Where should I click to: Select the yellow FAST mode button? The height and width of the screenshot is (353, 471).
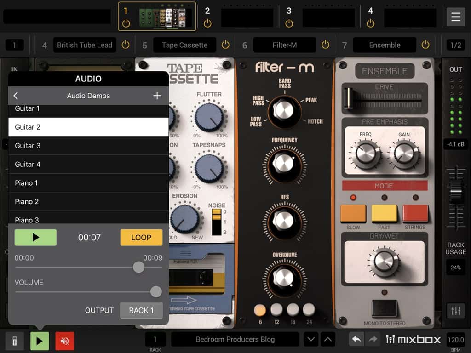(384, 213)
